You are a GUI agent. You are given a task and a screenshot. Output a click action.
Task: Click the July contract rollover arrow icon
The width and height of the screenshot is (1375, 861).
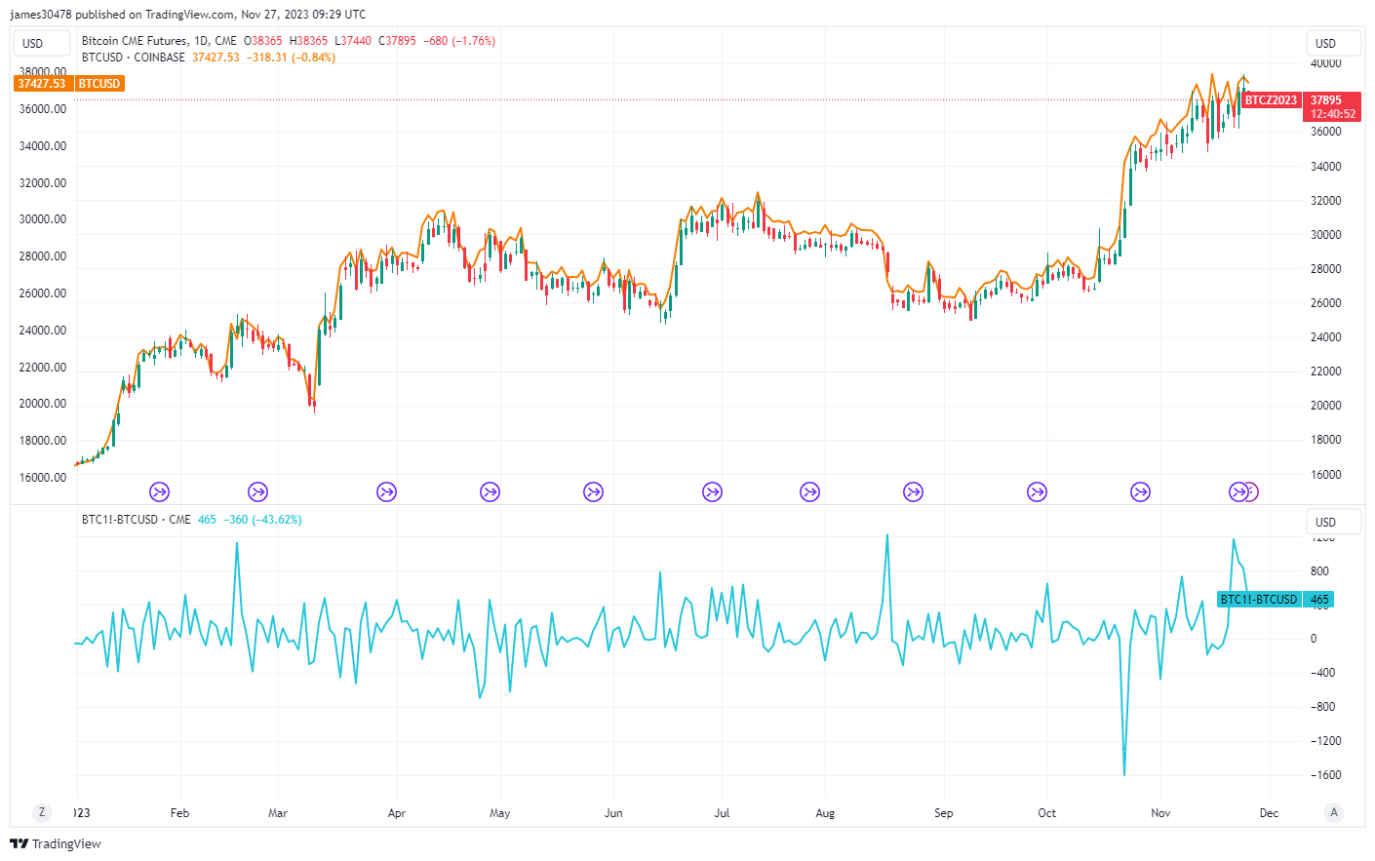(712, 491)
